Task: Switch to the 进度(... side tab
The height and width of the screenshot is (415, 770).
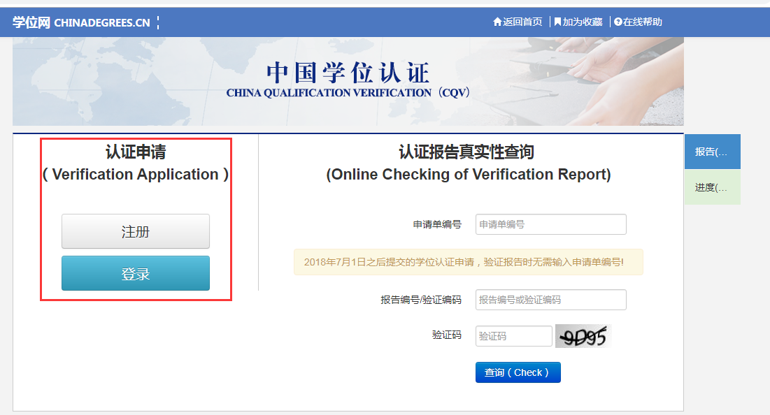Action: pyautogui.click(x=712, y=187)
